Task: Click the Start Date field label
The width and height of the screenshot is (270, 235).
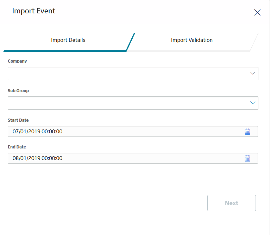Action: click(18, 120)
